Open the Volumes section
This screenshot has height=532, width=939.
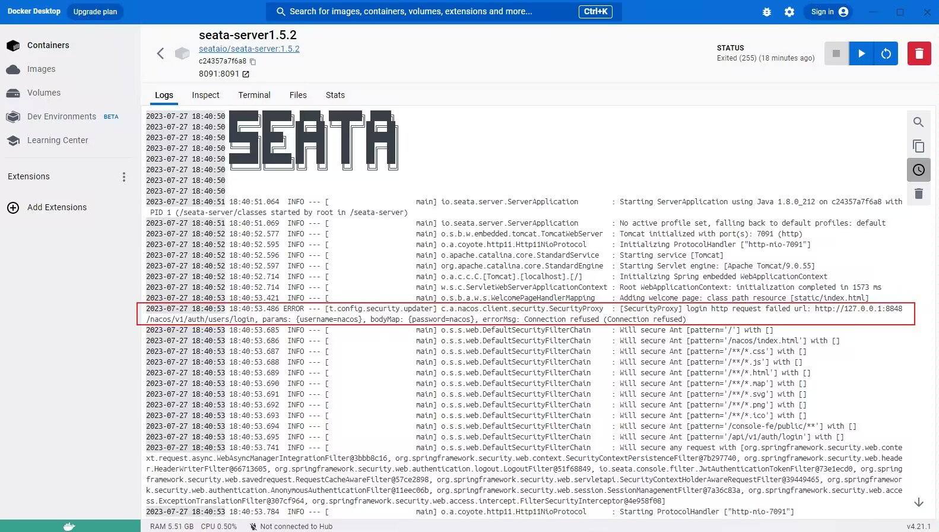43,93
